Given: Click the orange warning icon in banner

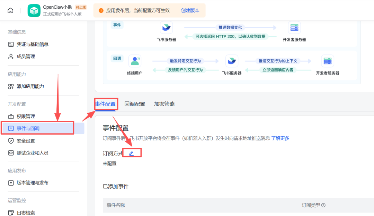Looking at the screenshot, I should (x=101, y=10).
